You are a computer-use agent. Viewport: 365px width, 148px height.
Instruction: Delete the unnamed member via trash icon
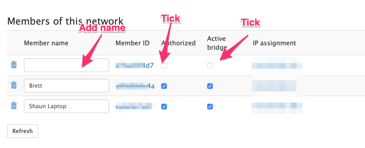coord(14,65)
